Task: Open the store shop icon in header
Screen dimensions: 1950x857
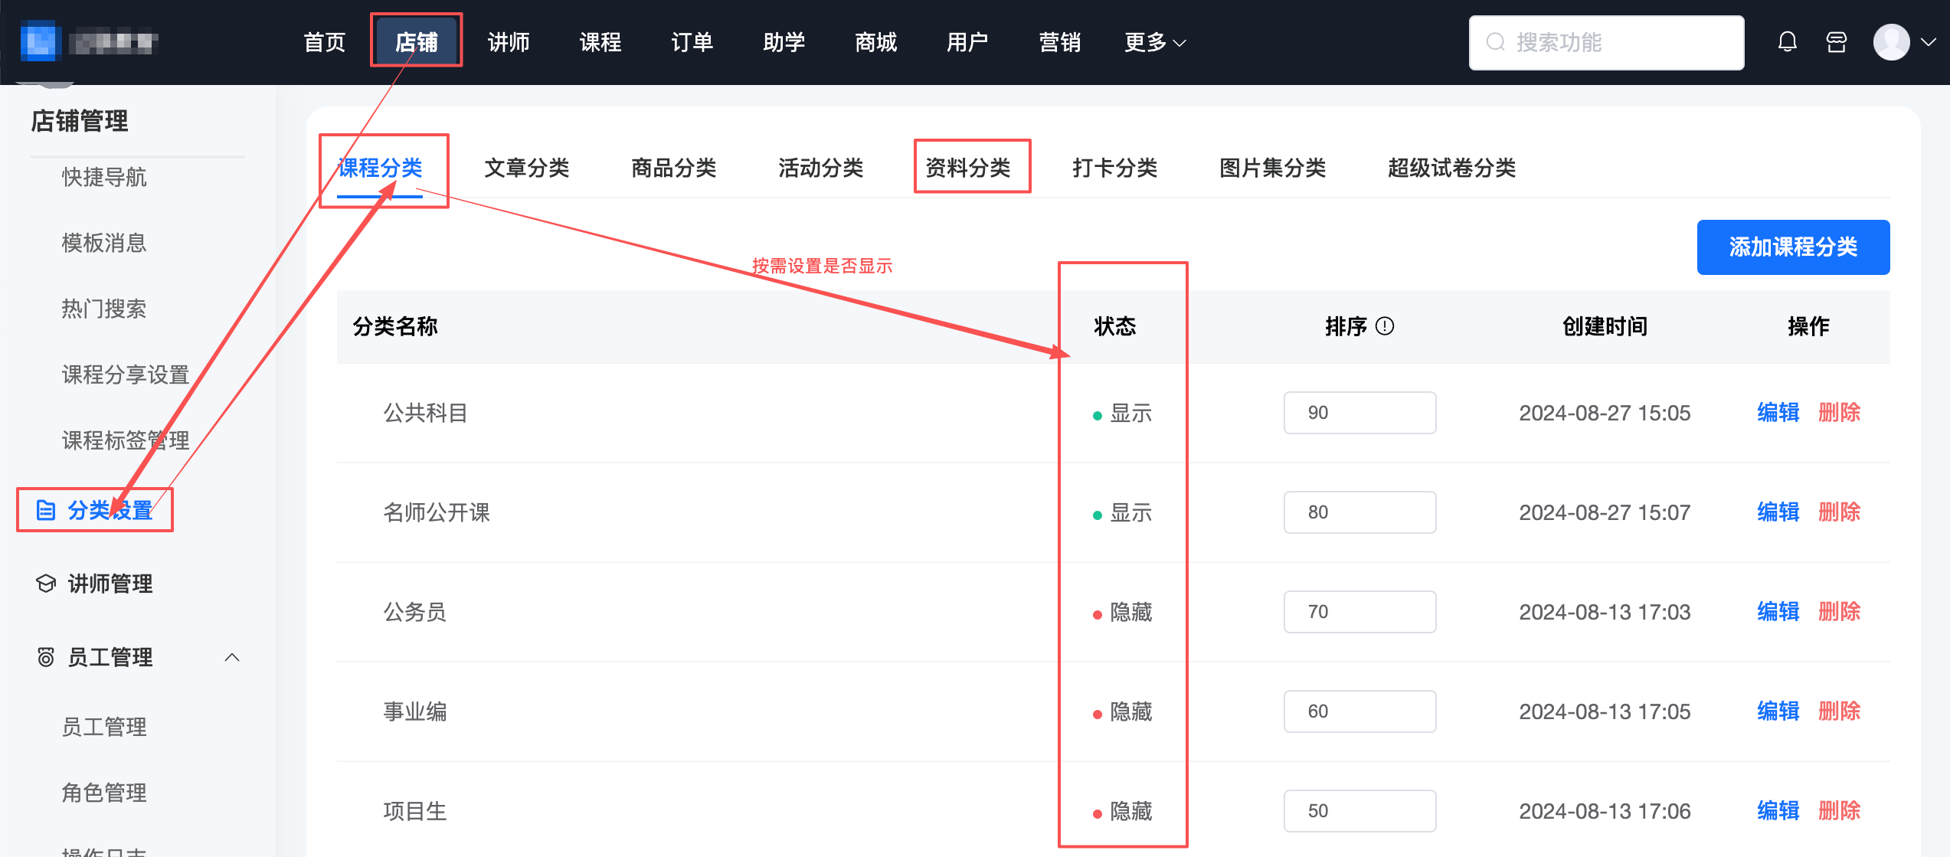Action: (x=1837, y=42)
